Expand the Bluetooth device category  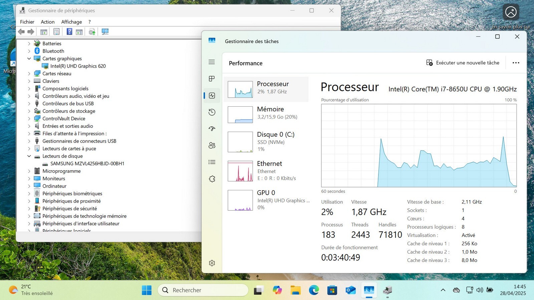pyautogui.click(x=29, y=51)
